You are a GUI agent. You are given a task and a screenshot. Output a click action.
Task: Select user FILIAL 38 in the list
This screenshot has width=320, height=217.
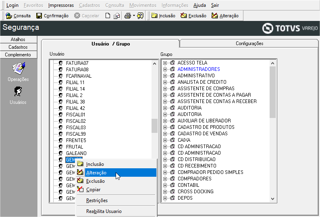click(x=75, y=102)
